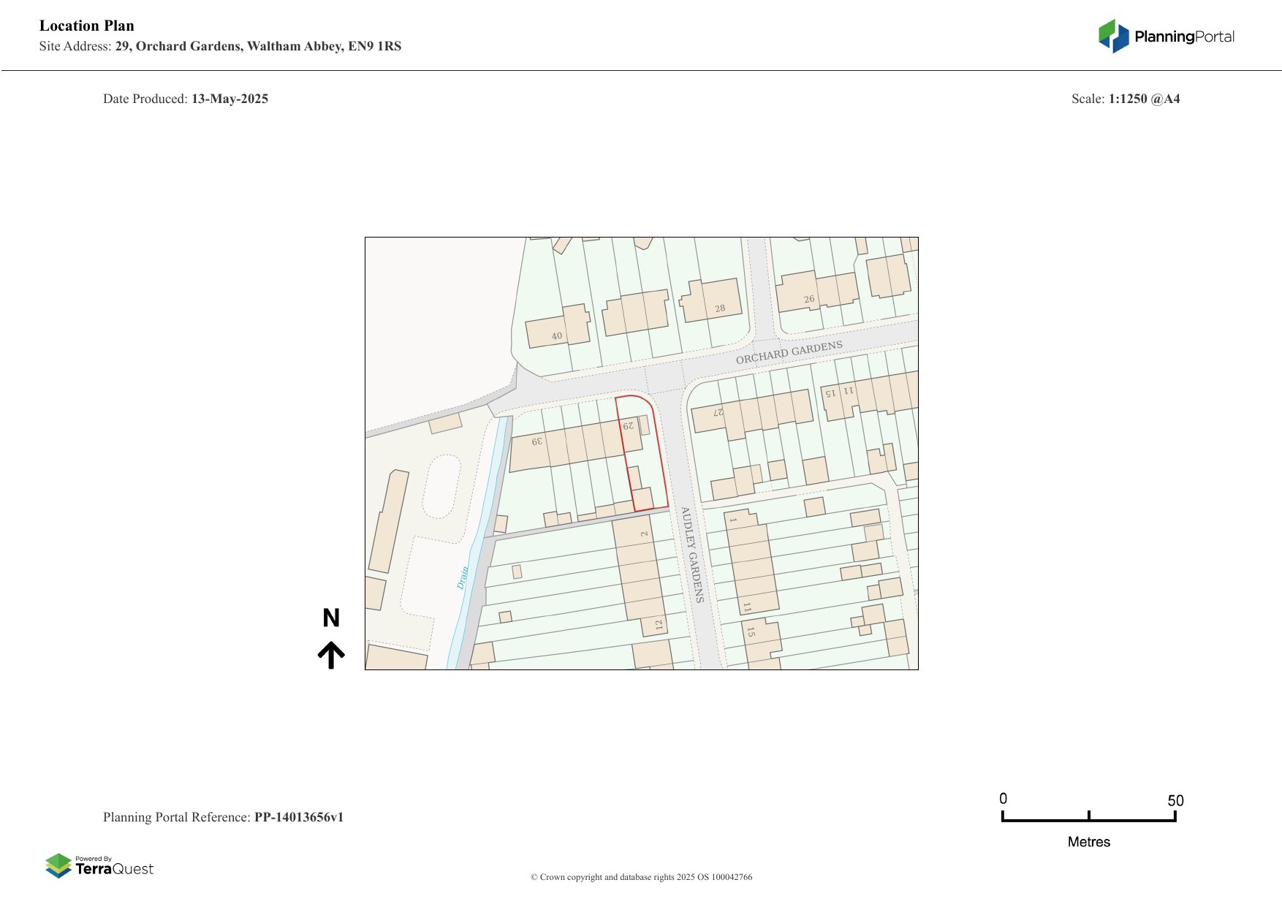Click the TerraQuest layered logo icon
Image resolution: width=1282 pixels, height=907 pixels.
pyautogui.click(x=58, y=865)
